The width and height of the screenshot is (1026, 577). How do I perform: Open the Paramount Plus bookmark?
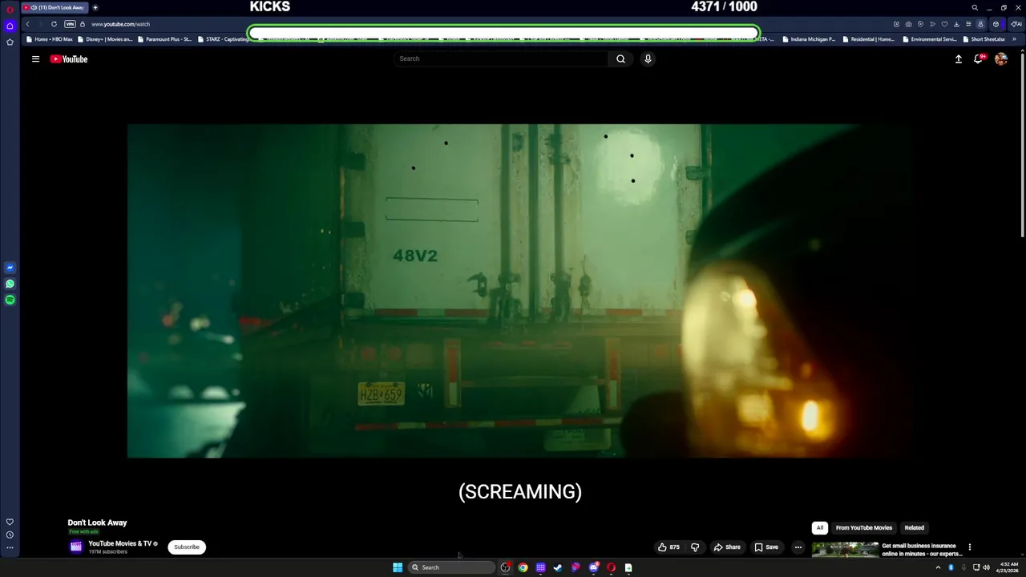pos(164,39)
